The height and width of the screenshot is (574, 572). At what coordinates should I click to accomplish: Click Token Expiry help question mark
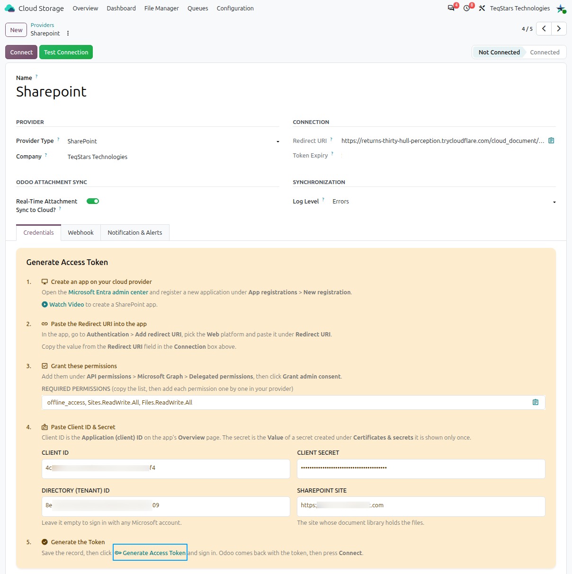click(x=332, y=153)
